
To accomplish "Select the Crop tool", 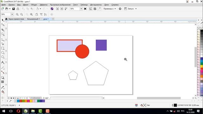I will 3,30.
